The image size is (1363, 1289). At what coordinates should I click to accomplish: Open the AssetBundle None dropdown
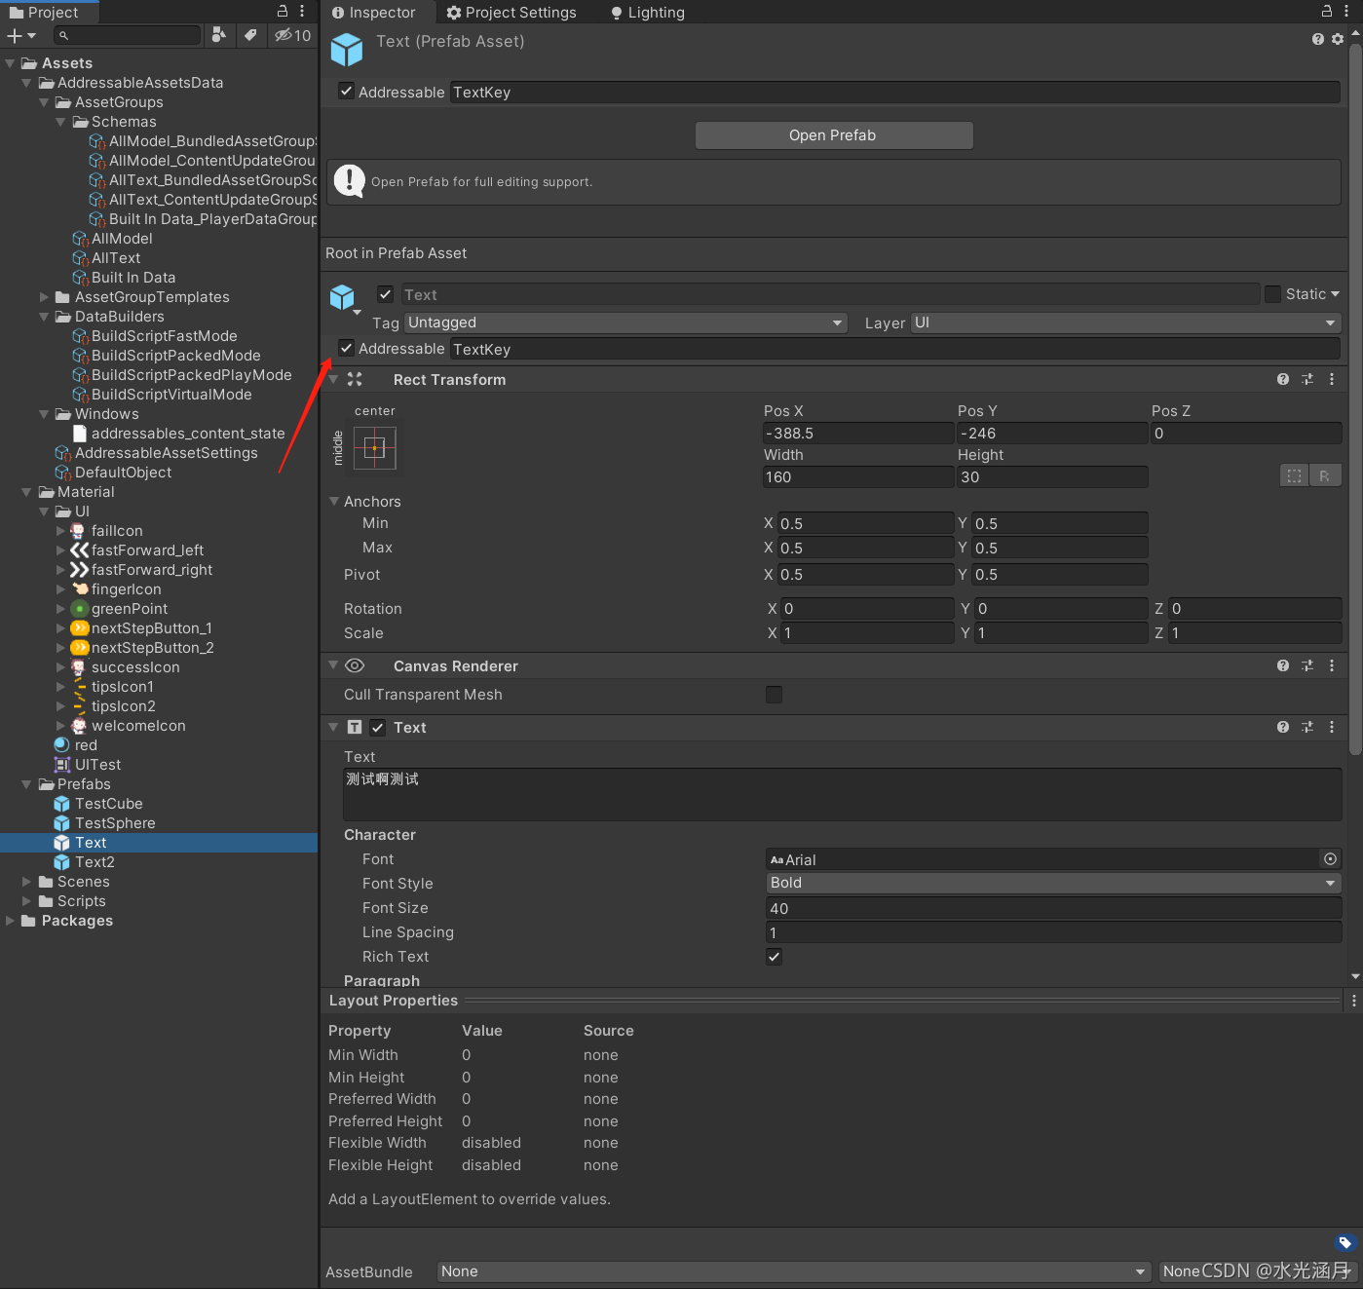pyautogui.click(x=794, y=1271)
